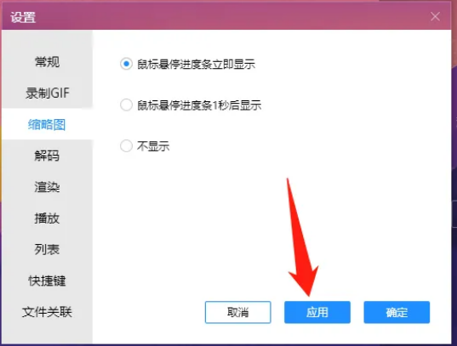The height and width of the screenshot is (346, 457).
Task: Click the 不显示 option label text
Action: pos(153,146)
